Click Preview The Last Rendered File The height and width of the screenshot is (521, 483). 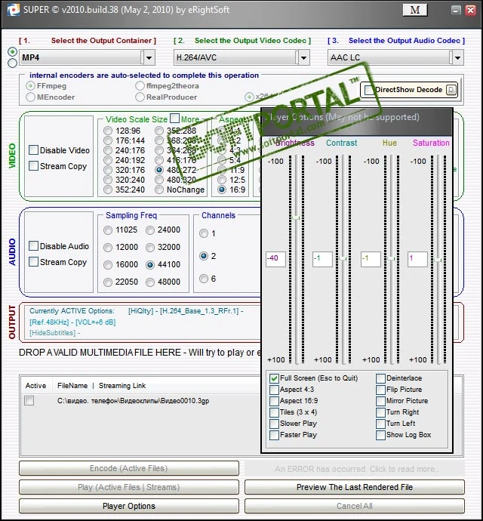(x=355, y=487)
